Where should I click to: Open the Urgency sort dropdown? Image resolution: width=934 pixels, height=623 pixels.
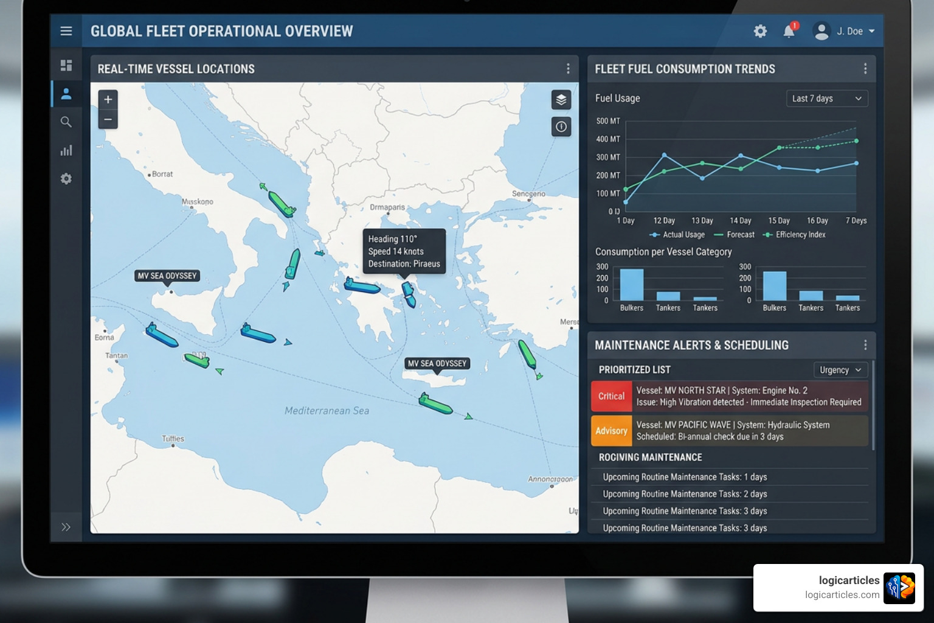tap(840, 370)
